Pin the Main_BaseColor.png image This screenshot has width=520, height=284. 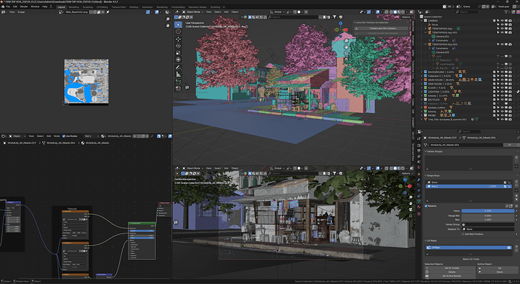(108, 12)
